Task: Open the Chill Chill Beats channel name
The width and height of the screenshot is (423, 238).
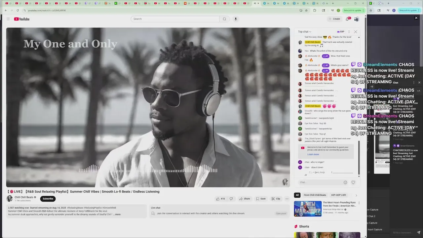Action: [x=24, y=197]
